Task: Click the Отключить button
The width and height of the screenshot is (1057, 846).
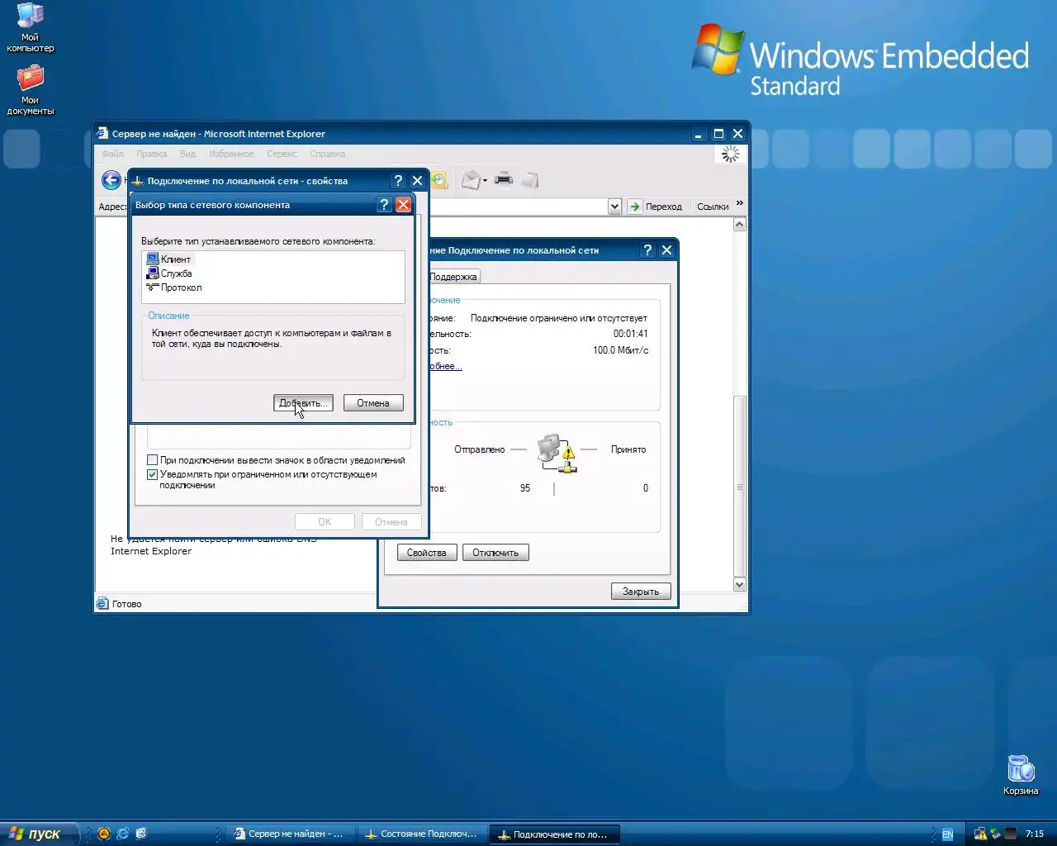Action: click(495, 553)
